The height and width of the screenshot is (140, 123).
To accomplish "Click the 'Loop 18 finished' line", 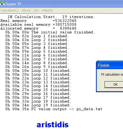I will tap(38, 101).
